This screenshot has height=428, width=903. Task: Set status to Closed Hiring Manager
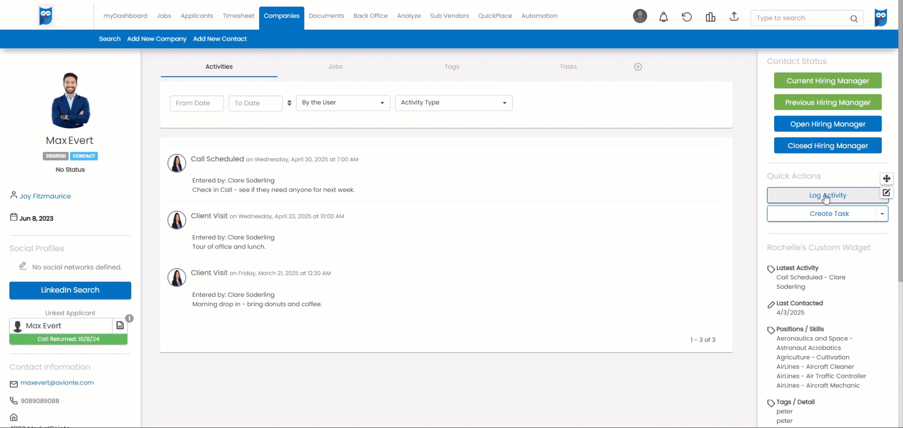pyautogui.click(x=828, y=145)
